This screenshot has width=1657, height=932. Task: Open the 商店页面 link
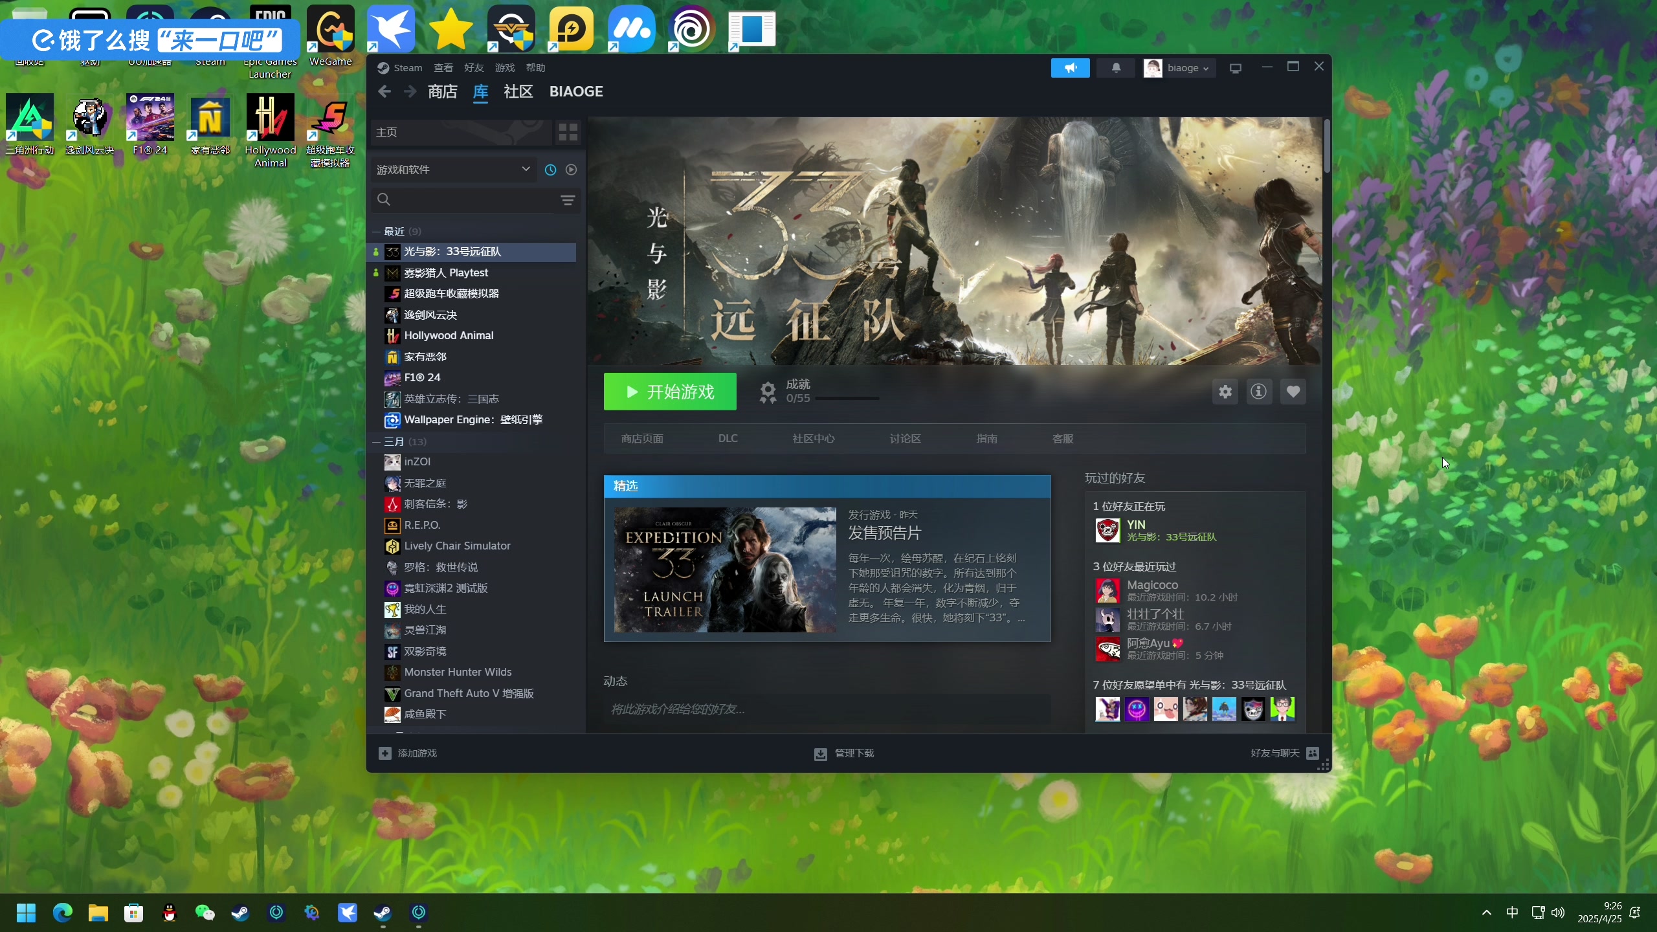pos(642,439)
